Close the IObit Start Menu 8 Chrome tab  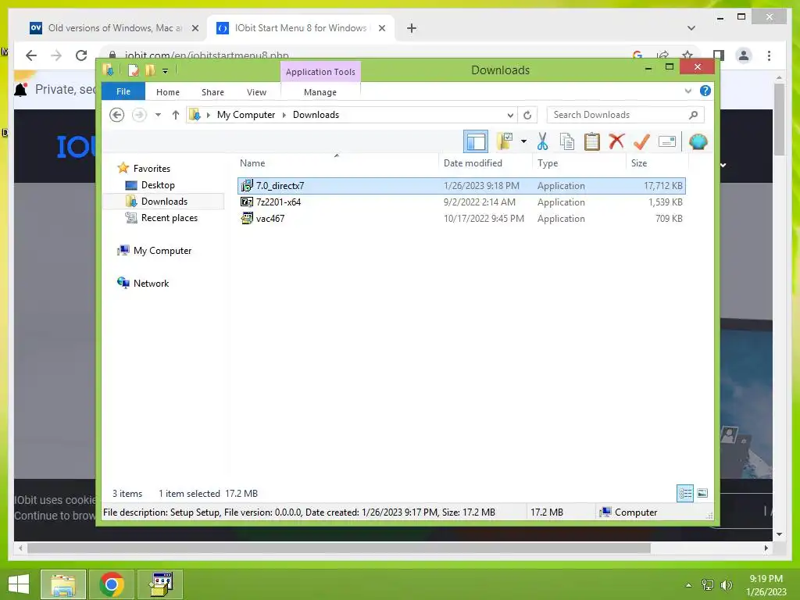tap(381, 28)
